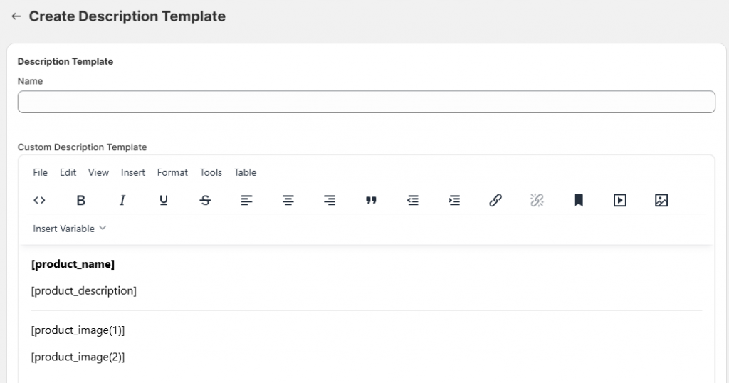
Task: Align text to the right
Action: (329, 200)
